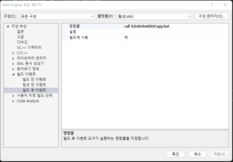
Task: Expand the 찾아보기 정보 node arrow
Action: pyautogui.click(x=13, y=69)
